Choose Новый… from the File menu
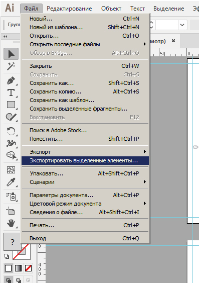The height and width of the screenshot is (283, 199). (85, 19)
